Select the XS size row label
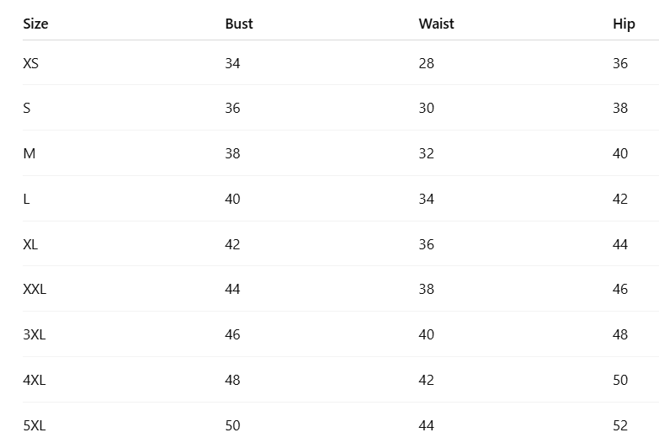659x443 pixels. click(30, 63)
